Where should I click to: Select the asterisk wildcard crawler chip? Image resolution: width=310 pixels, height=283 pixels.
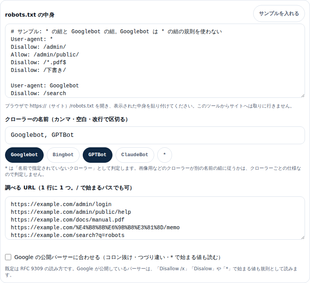point(165,155)
